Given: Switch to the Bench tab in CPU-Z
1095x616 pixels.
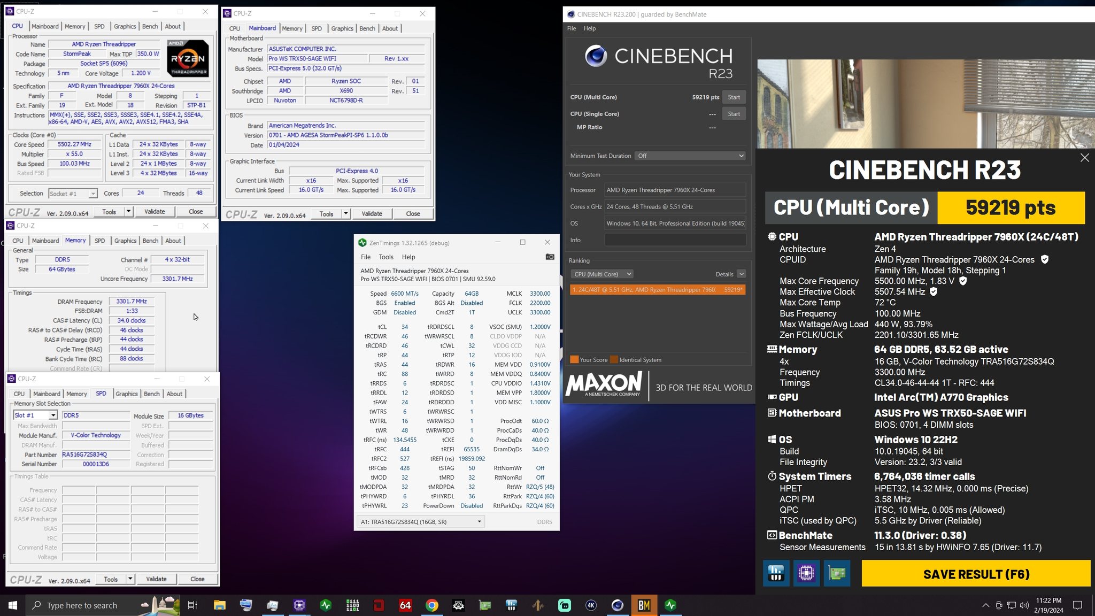Looking at the screenshot, I should (150, 26).
